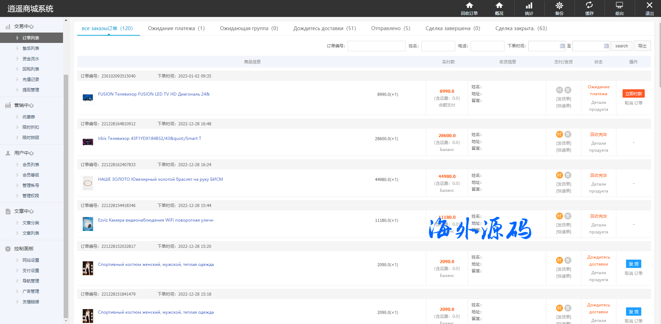
Task: Click the 订单编号 input field
Action: click(x=376, y=46)
